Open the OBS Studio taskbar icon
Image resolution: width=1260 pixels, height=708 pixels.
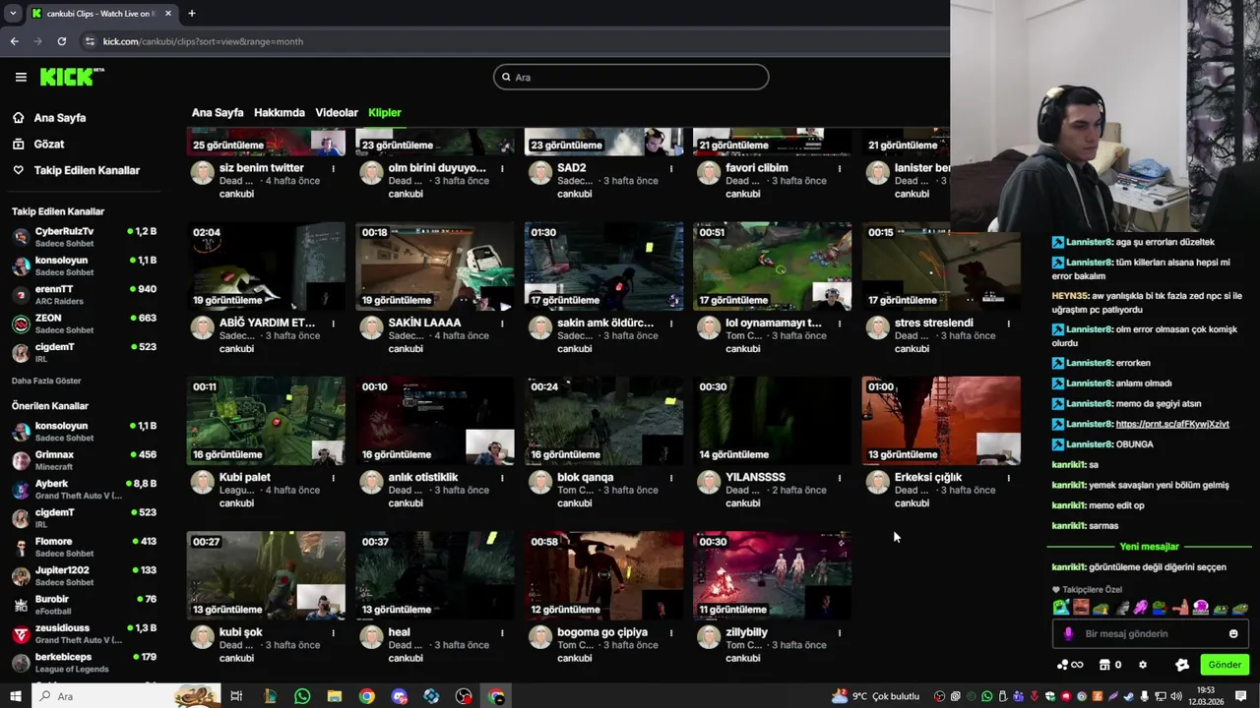coord(464,696)
